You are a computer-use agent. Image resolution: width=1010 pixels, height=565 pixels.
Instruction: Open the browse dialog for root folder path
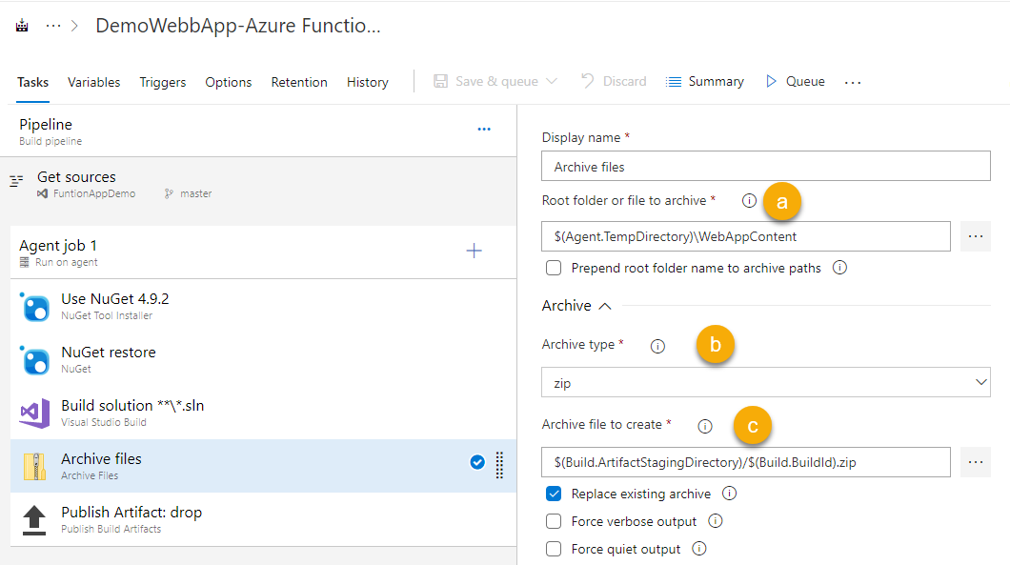click(x=975, y=235)
